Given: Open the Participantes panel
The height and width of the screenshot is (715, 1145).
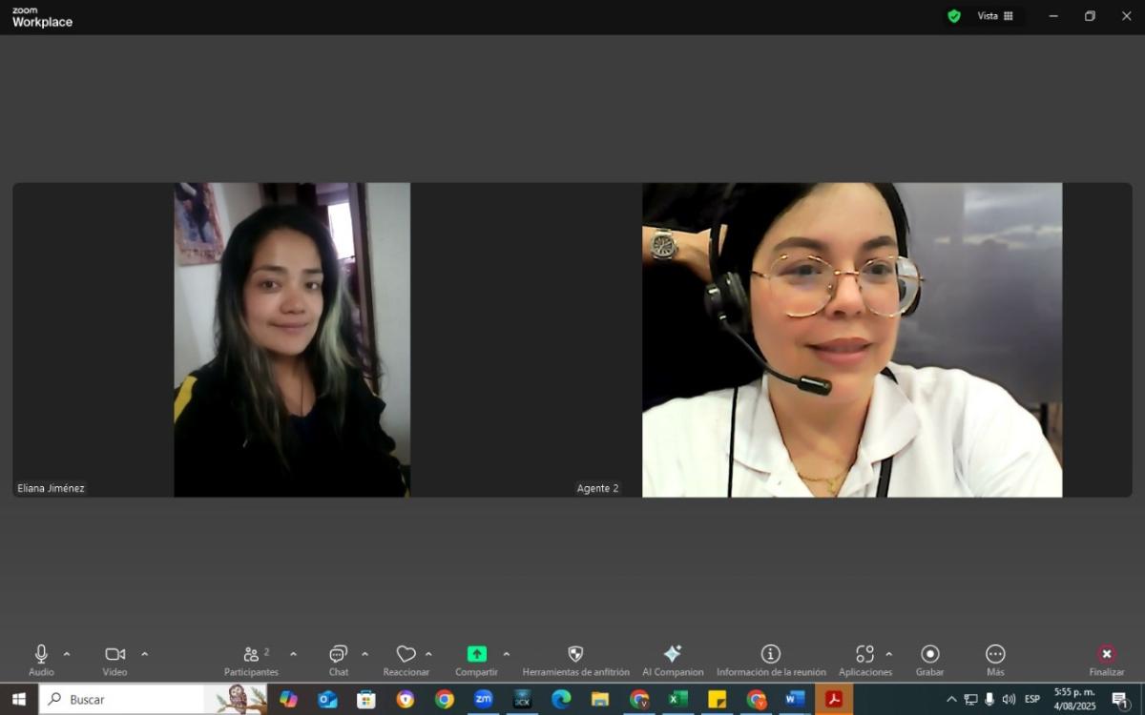Looking at the screenshot, I should pos(251,655).
